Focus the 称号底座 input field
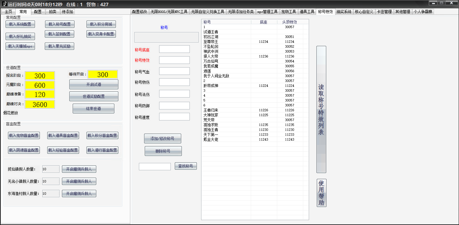The width and height of the screenshot is (459, 225). pos(174,49)
